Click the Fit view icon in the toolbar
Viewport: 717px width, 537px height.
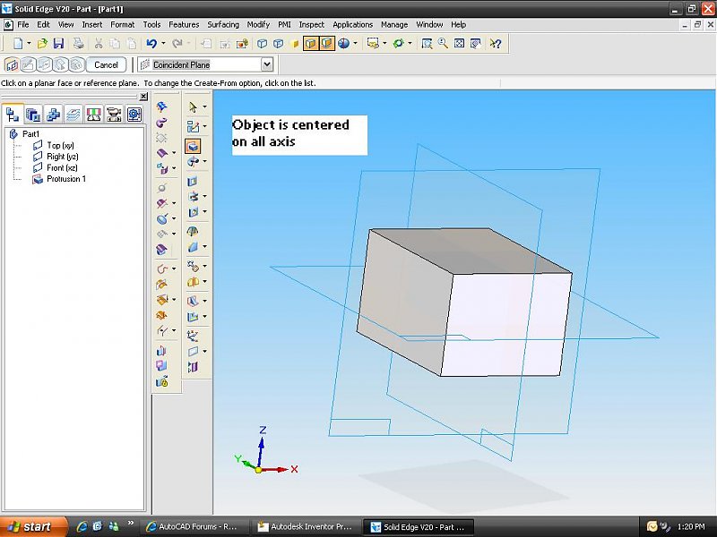[x=458, y=43]
